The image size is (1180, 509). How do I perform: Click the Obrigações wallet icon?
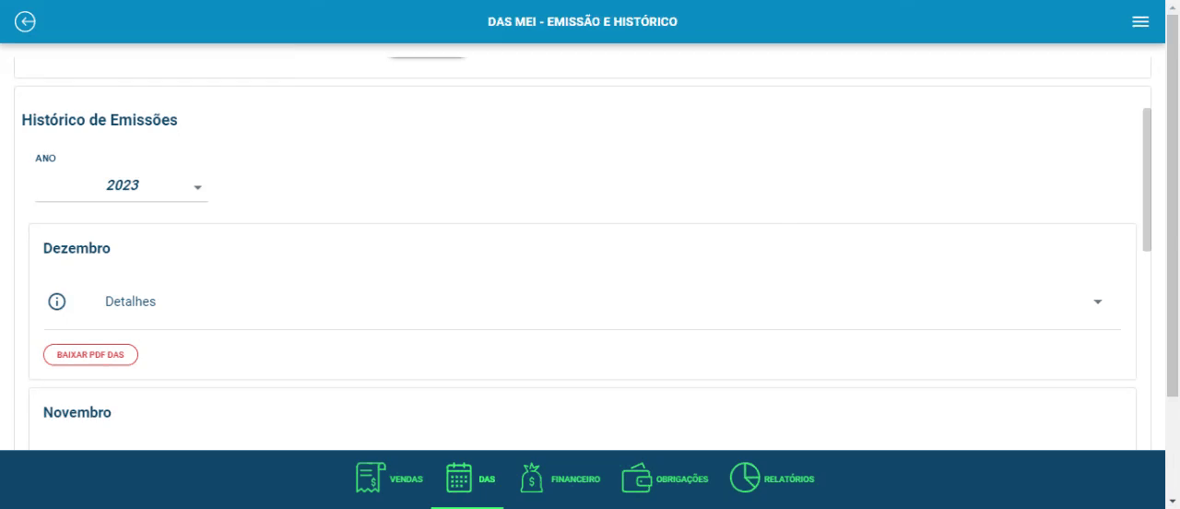pyautogui.click(x=636, y=478)
